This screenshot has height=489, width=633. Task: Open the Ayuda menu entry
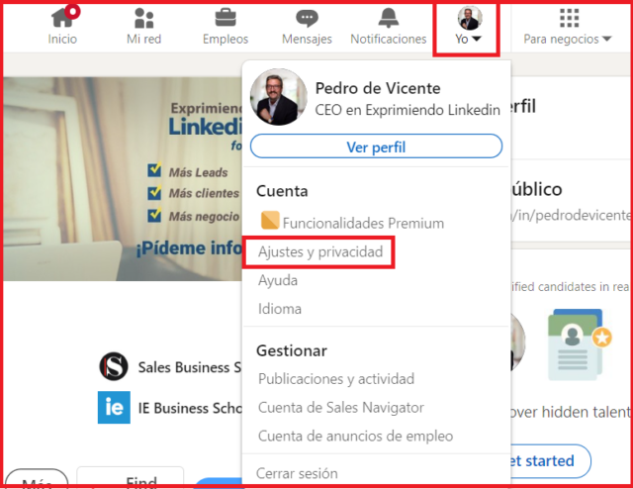click(278, 280)
